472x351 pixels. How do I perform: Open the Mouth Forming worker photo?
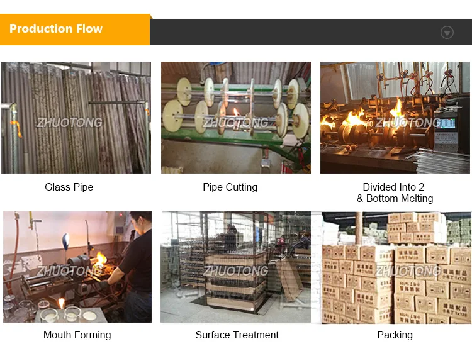click(x=77, y=267)
